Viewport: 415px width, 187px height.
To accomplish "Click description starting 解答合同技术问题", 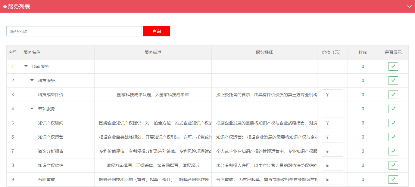I will [x=154, y=179].
